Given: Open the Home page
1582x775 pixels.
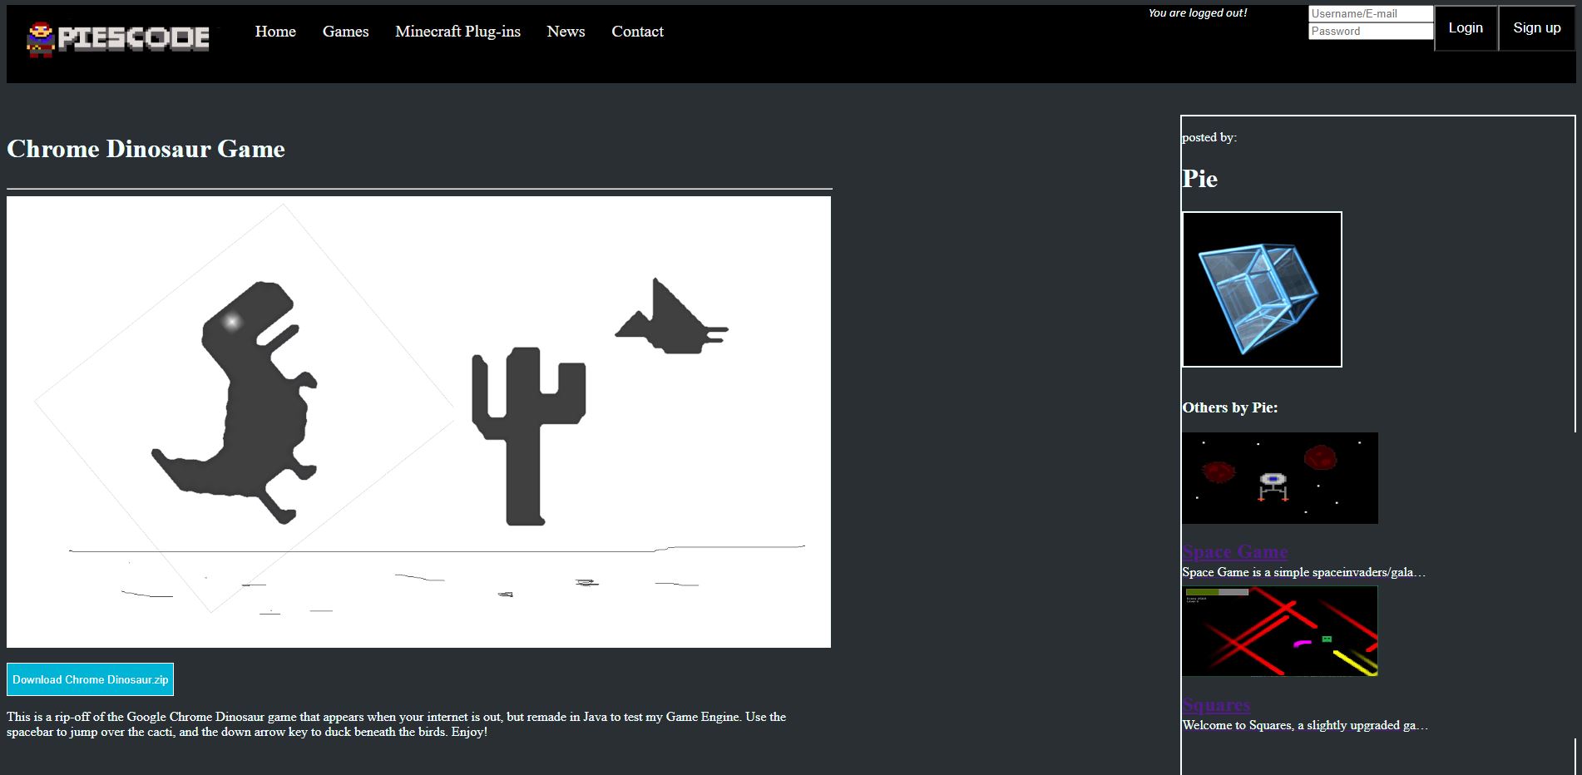Looking at the screenshot, I should pos(275,32).
